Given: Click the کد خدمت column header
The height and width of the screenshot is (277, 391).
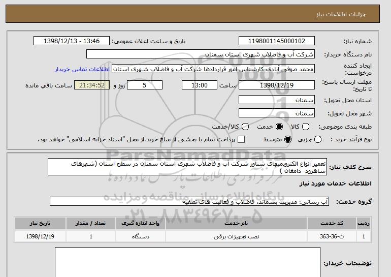Looking at the screenshot, I should (x=332, y=223).
